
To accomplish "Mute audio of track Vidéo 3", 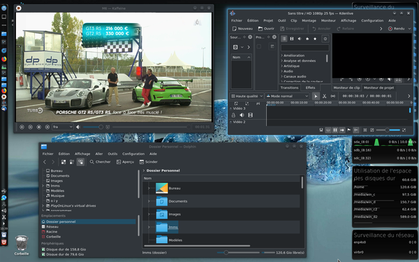I will (242, 115).
